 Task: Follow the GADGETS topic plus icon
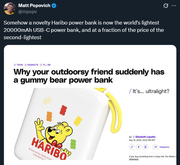pyautogui.click(x=26, y=65)
